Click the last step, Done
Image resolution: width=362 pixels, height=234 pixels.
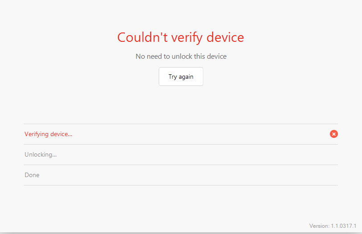32,175
